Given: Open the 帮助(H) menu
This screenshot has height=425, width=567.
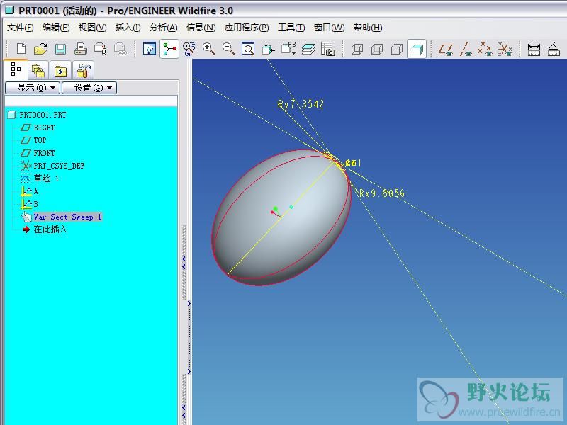Looking at the screenshot, I should [368, 28].
